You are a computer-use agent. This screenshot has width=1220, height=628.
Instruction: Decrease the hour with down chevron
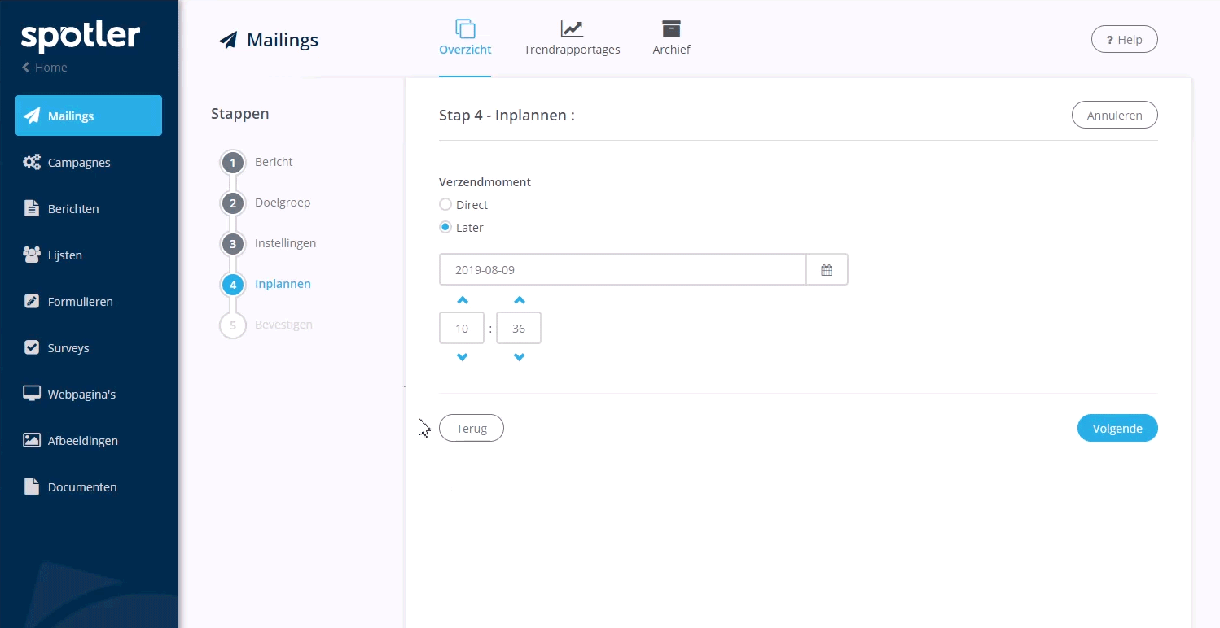click(x=462, y=357)
